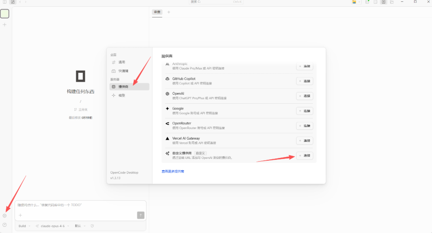Open the 默认 variant dropdown

[80, 226]
